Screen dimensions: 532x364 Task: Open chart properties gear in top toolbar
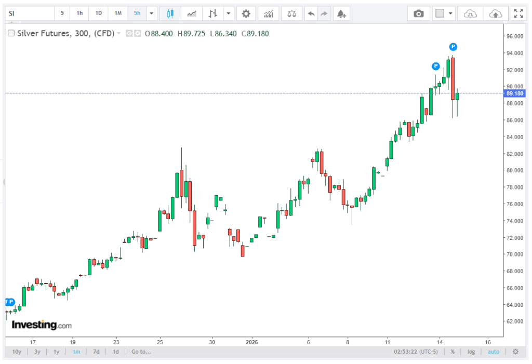pyautogui.click(x=246, y=14)
